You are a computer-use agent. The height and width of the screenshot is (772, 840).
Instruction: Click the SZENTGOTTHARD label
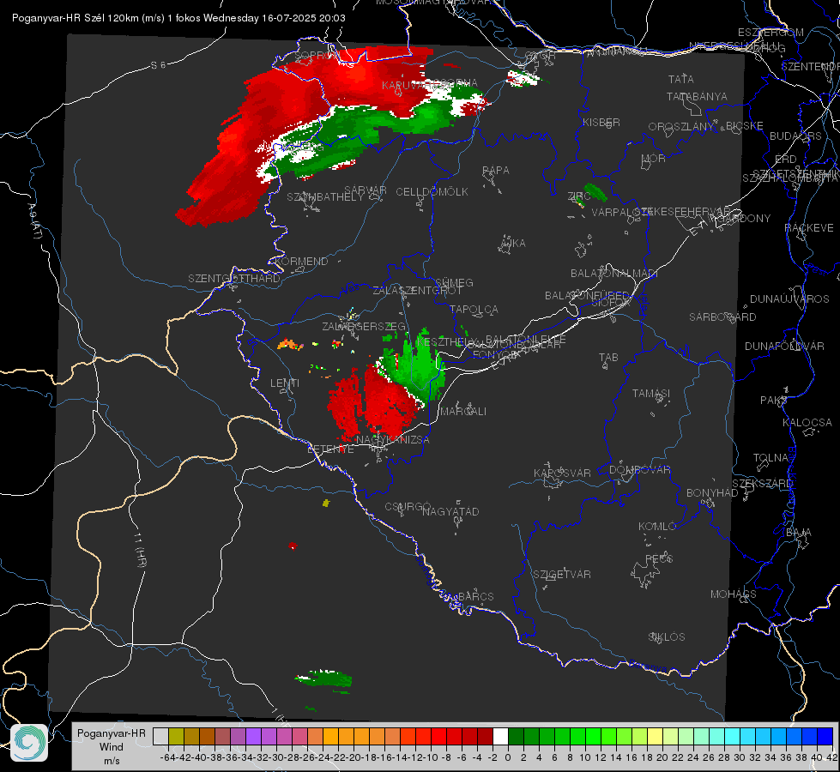[234, 278]
